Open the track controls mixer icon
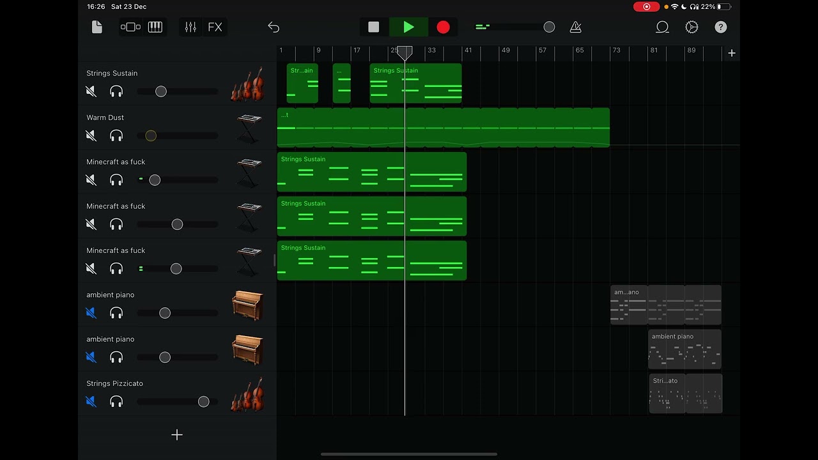This screenshot has height=460, width=818. coord(190,27)
